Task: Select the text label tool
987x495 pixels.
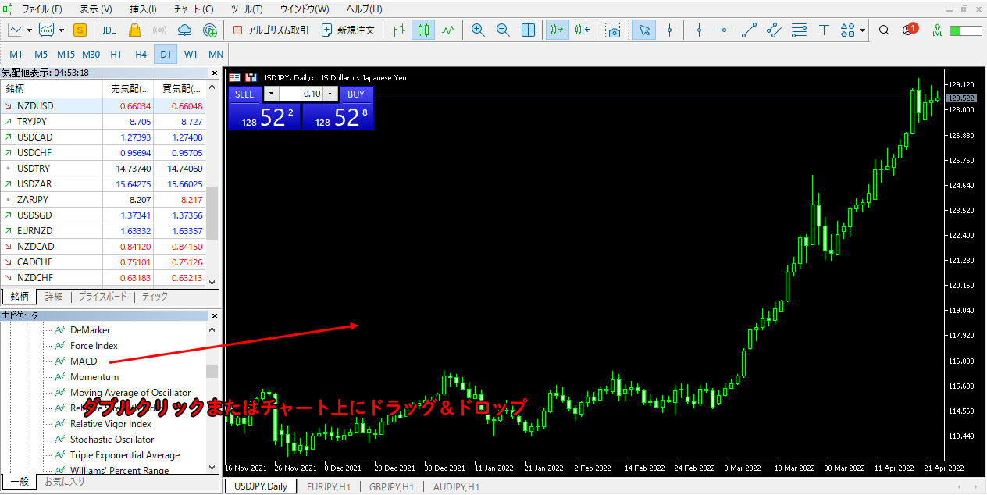Action: (824, 30)
